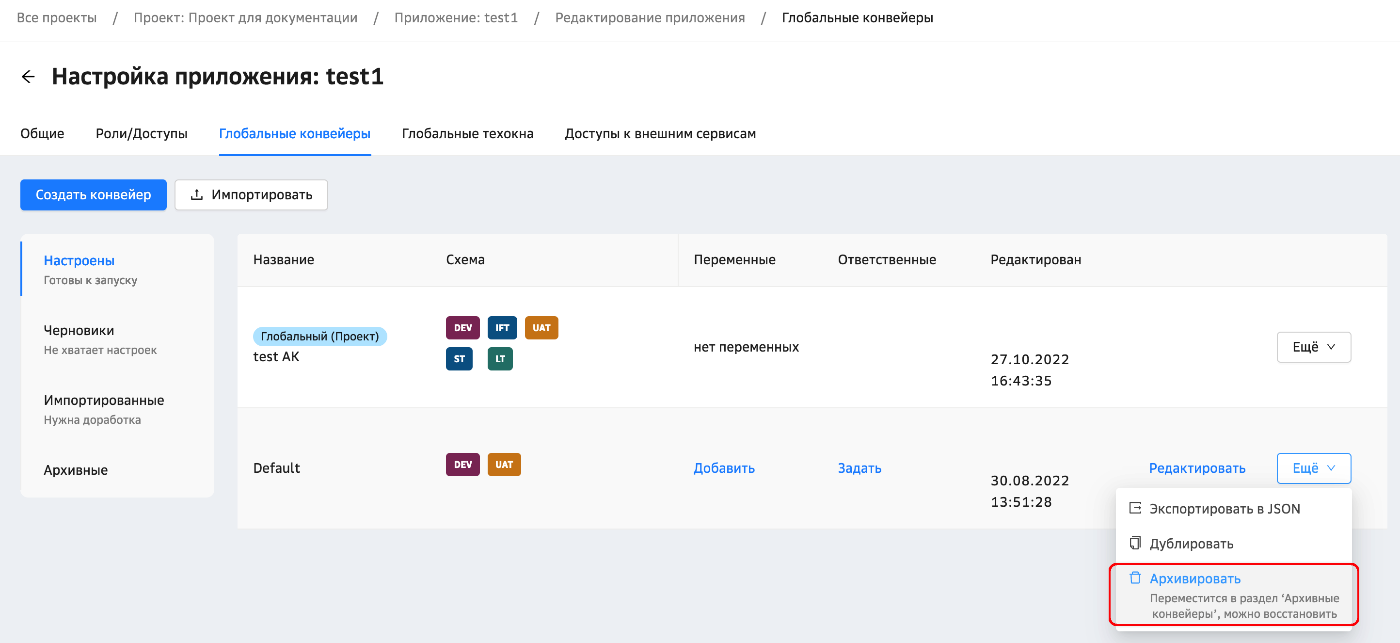Viewport: 1400px width, 643px height.
Task: Click the back arrow next to the page title
Action: tap(28, 77)
